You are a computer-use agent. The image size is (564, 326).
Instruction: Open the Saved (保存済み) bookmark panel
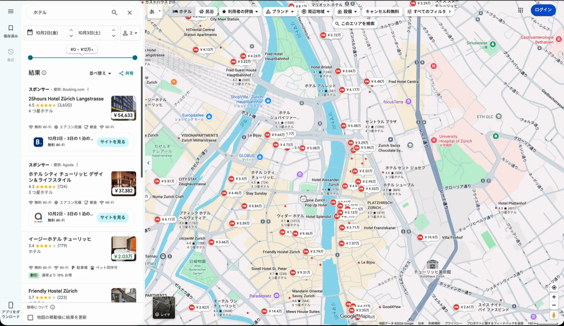click(10, 31)
